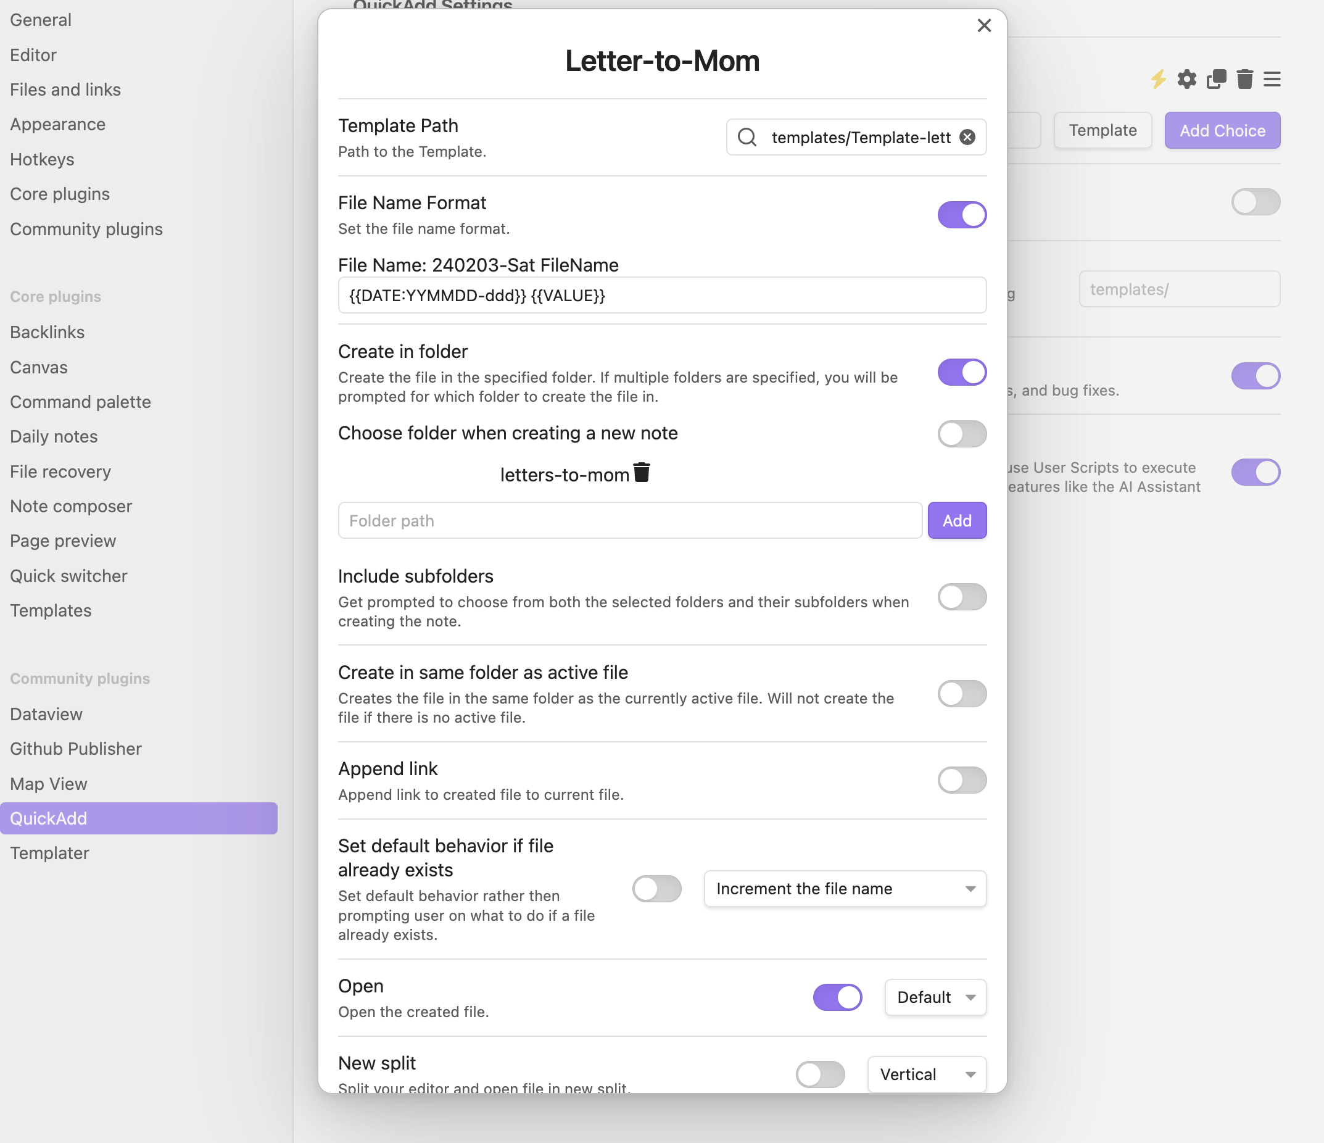
Task: Click the Folder path input field
Action: pos(629,520)
